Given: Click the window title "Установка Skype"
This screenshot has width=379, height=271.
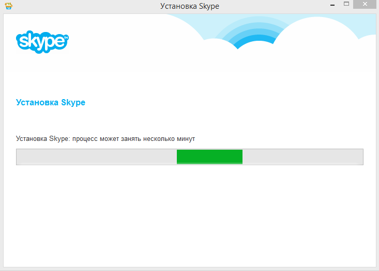Looking at the screenshot, I should [x=190, y=6].
